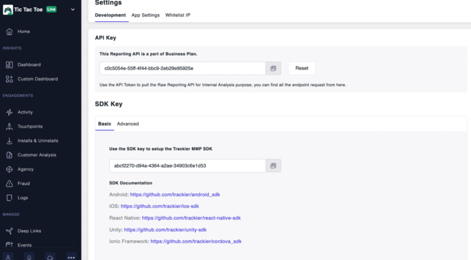This screenshot has height=260, width=471.
Task: Switch to the App Settings tab
Action: pyautogui.click(x=145, y=15)
